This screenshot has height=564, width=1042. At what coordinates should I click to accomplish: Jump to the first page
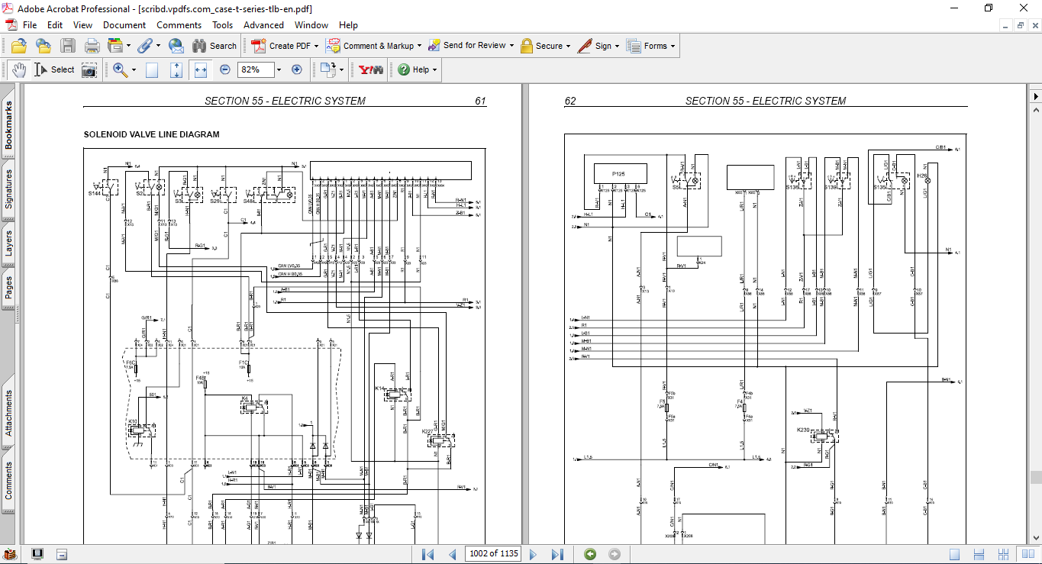point(428,554)
